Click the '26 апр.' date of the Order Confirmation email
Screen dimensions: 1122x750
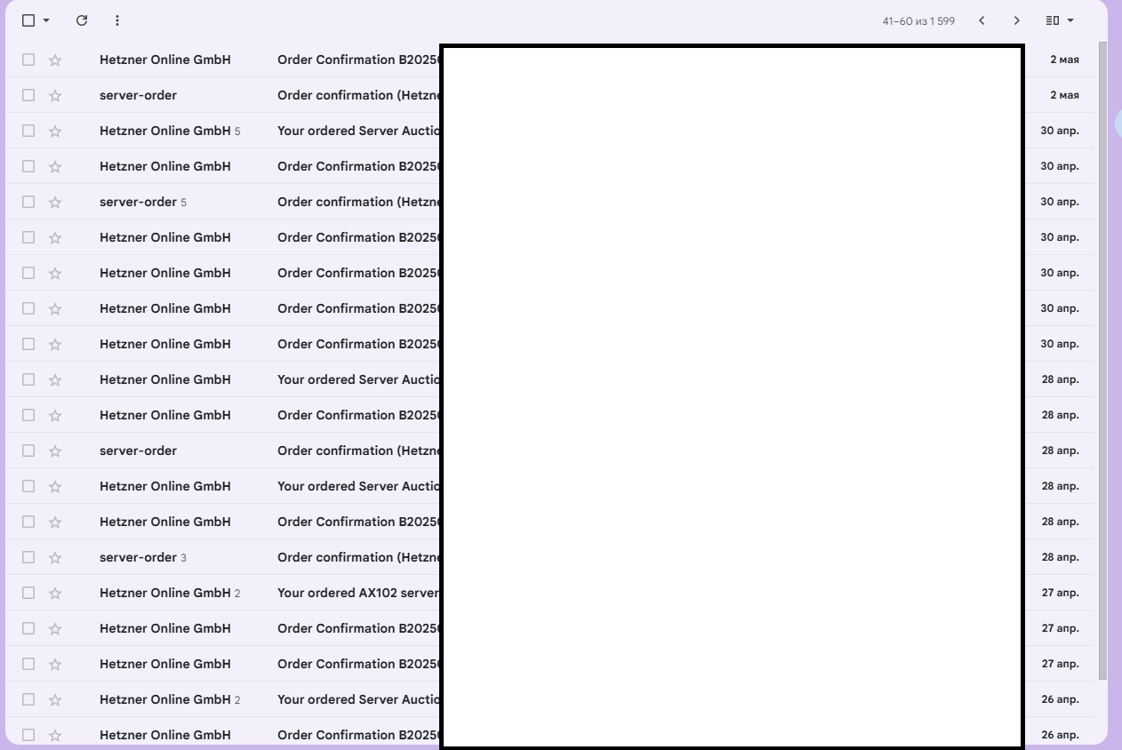click(1060, 735)
